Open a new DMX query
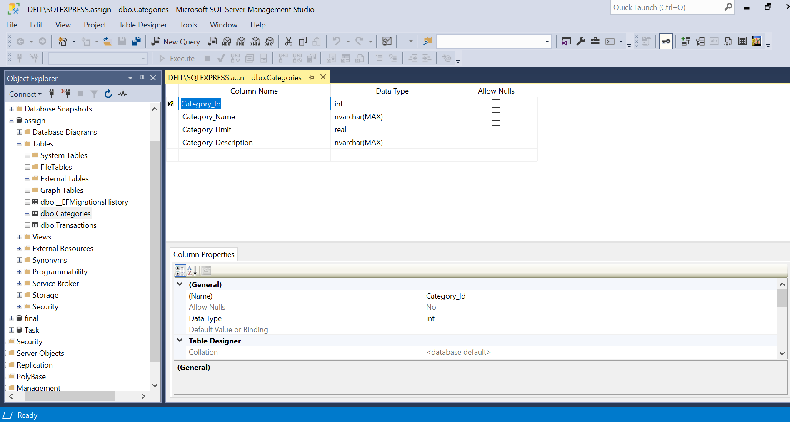Viewport: 790px width, 422px height. 241,42
